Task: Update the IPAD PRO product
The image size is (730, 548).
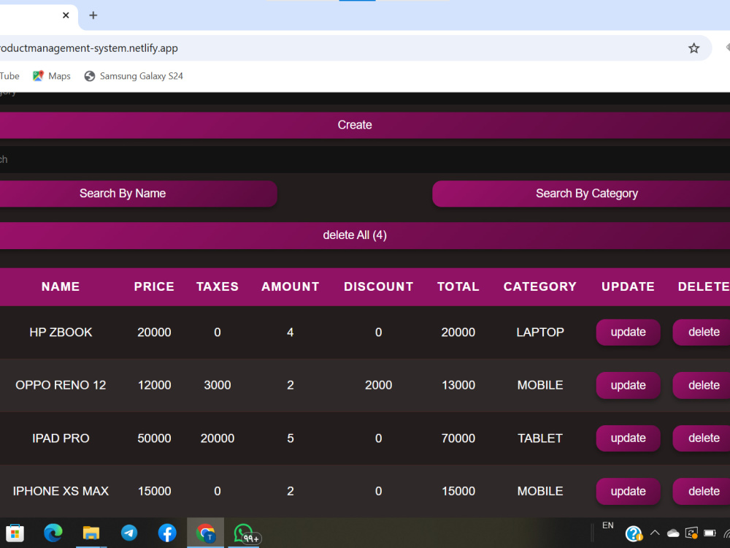Action: pyautogui.click(x=628, y=438)
